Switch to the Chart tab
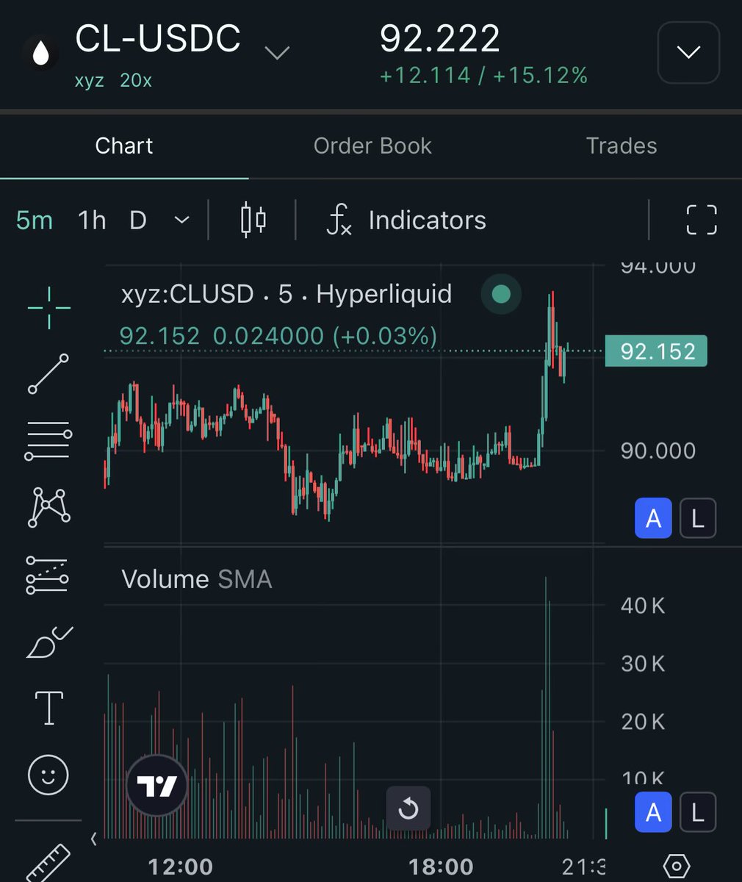The width and height of the screenshot is (742, 882). [124, 146]
